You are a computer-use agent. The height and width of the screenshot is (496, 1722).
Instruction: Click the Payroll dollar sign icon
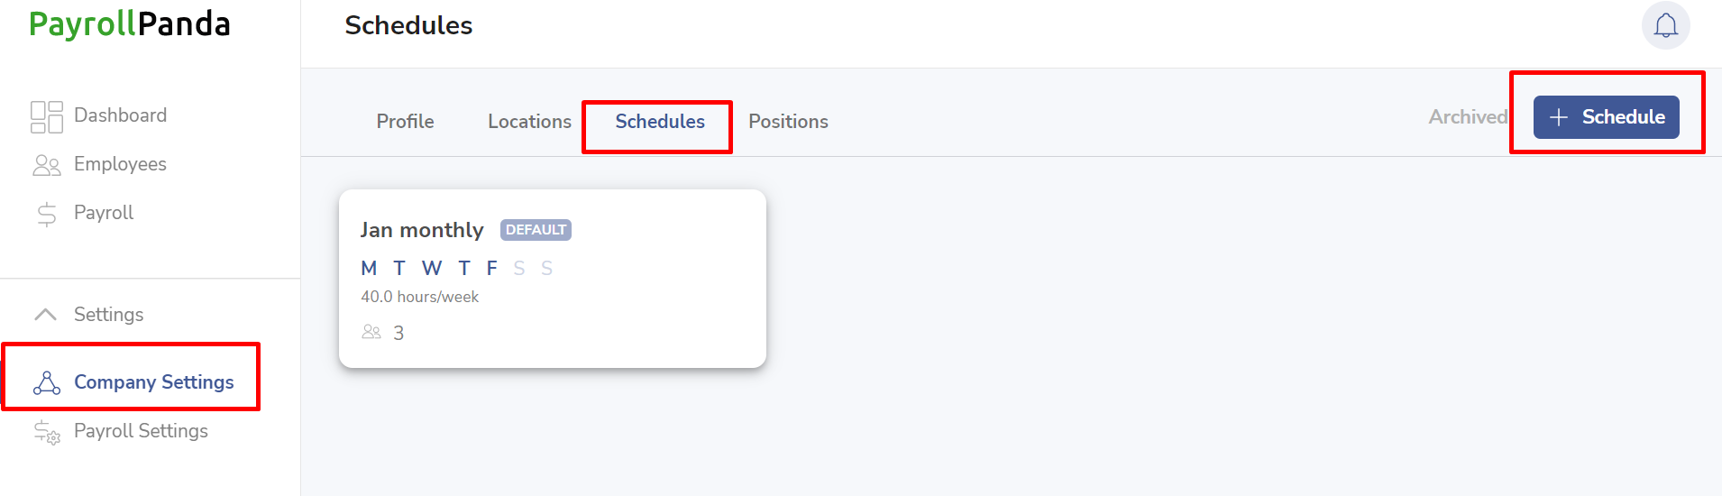click(47, 214)
